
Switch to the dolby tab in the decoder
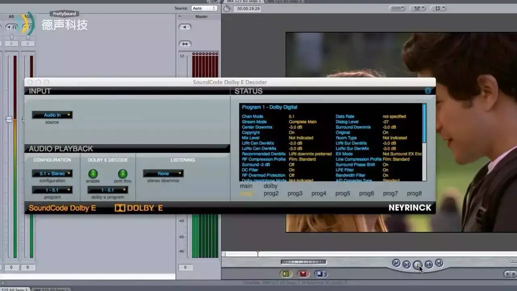click(270, 186)
